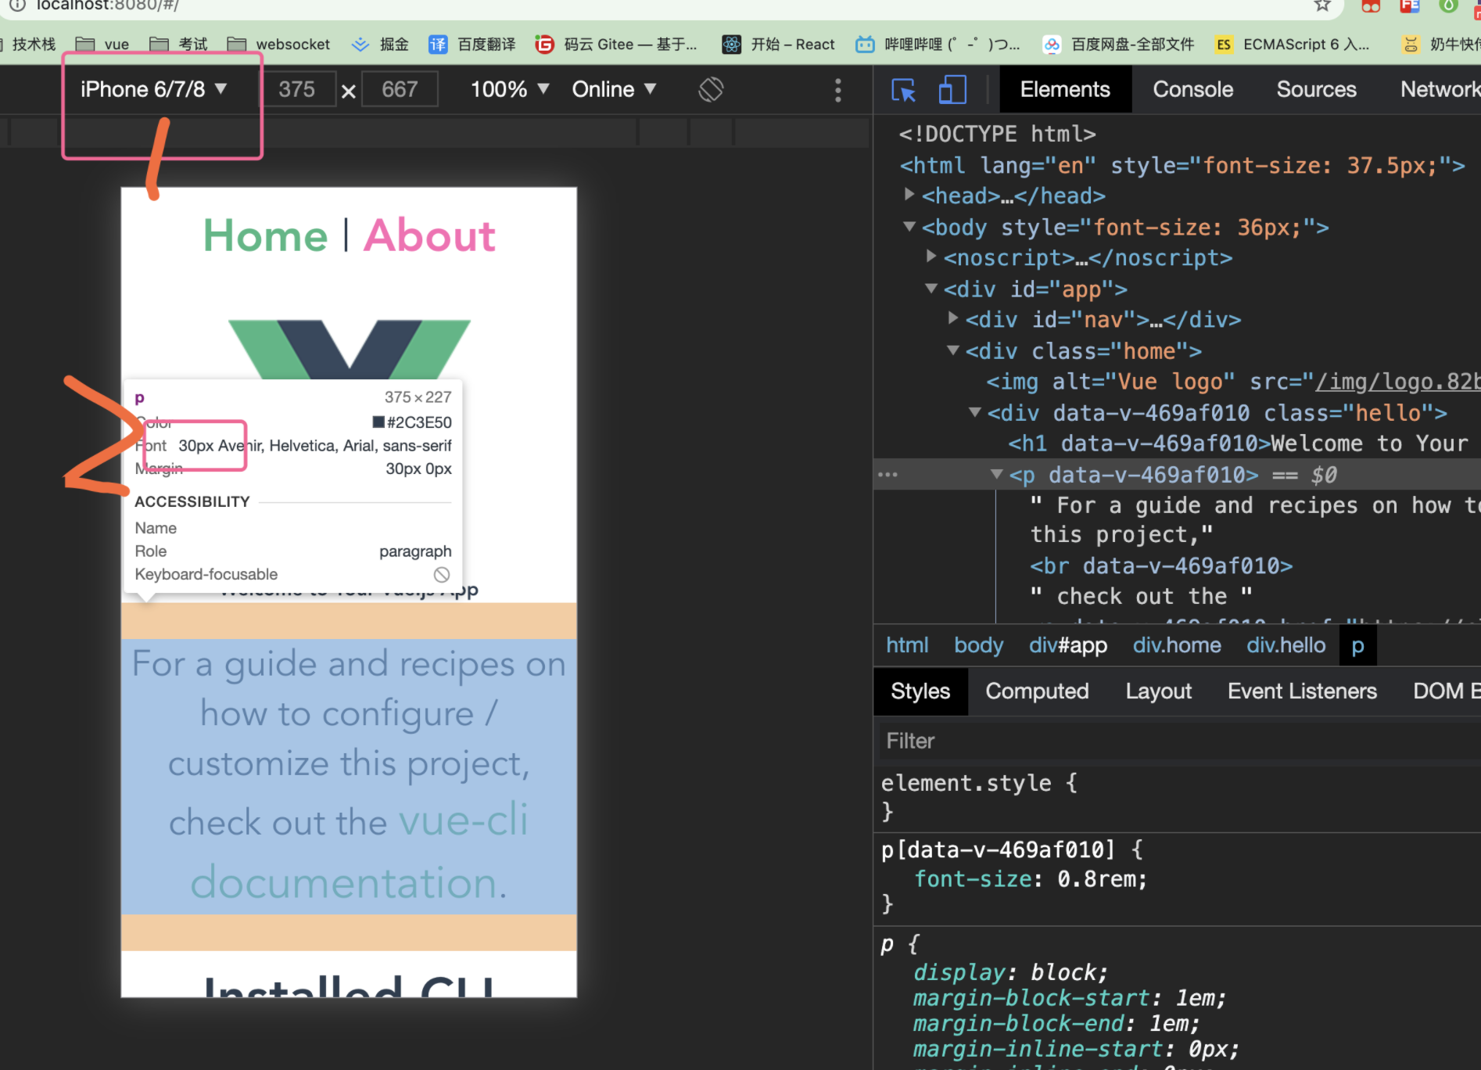This screenshot has height=1070, width=1481.
Task: Click the viewport height field 667
Action: pyautogui.click(x=400, y=89)
